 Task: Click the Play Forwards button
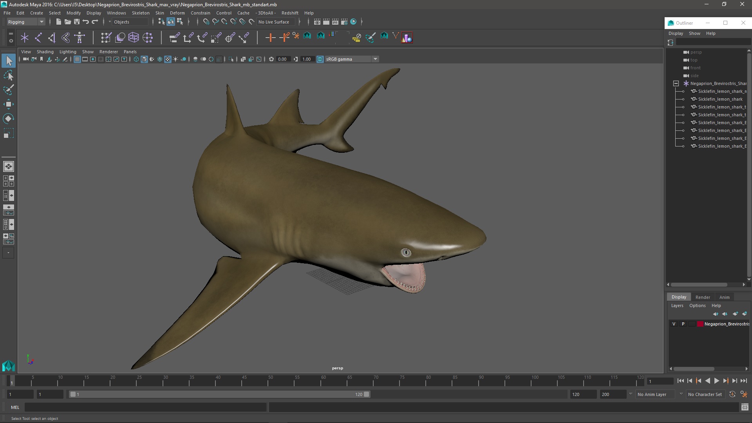point(716,381)
